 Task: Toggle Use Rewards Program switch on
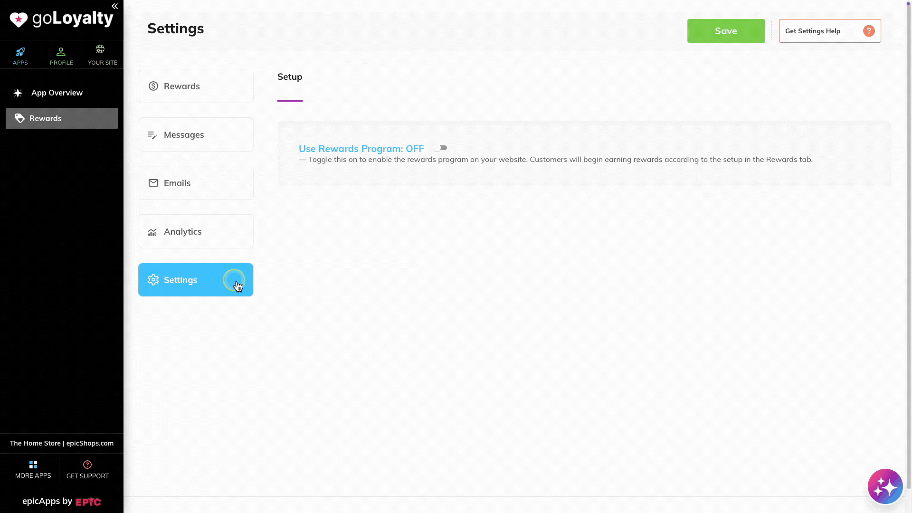(x=440, y=148)
